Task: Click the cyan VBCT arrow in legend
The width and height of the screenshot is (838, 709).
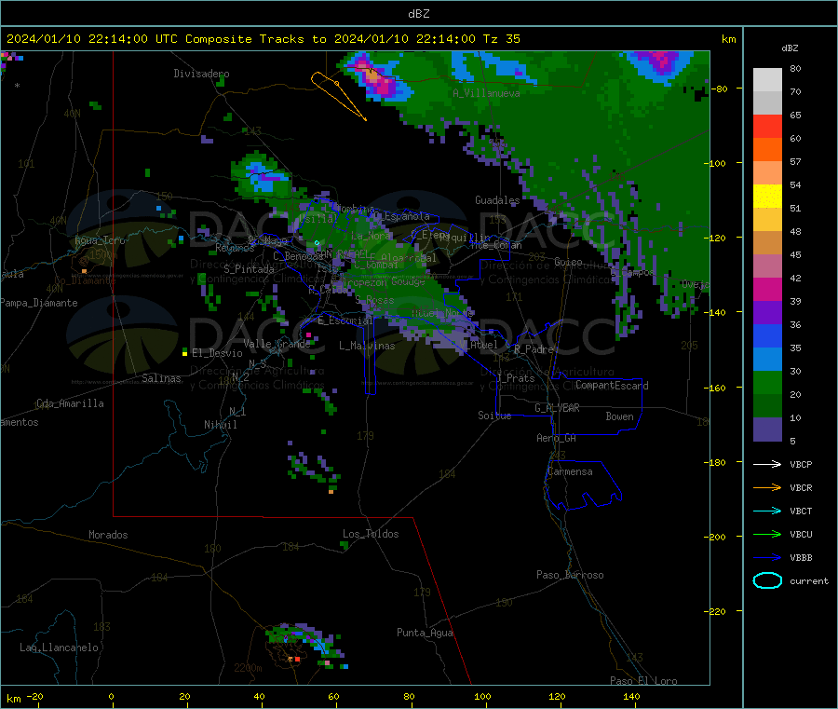Action: pyautogui.click(x=767, y=511)
